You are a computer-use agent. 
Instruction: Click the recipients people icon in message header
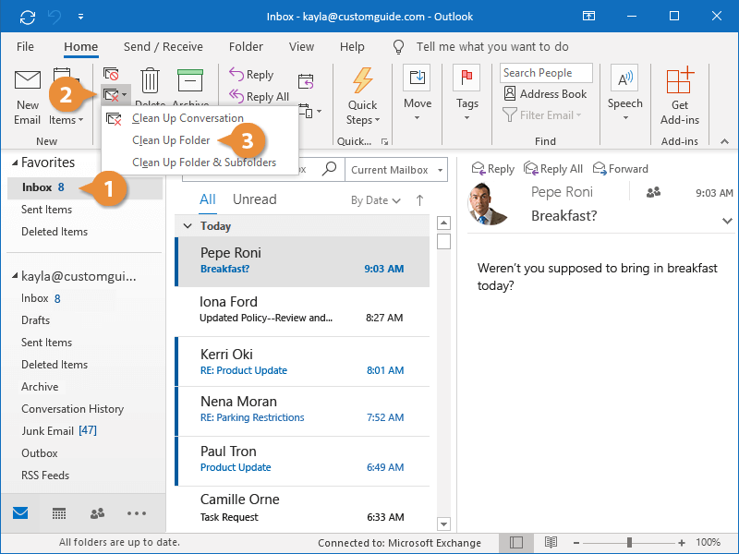click(653, 192)
